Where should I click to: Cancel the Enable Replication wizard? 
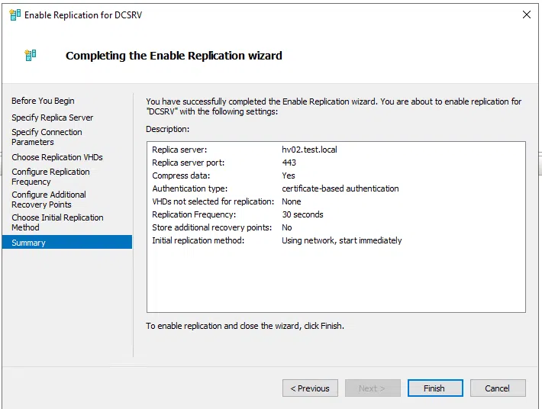[x=497, y=388]
